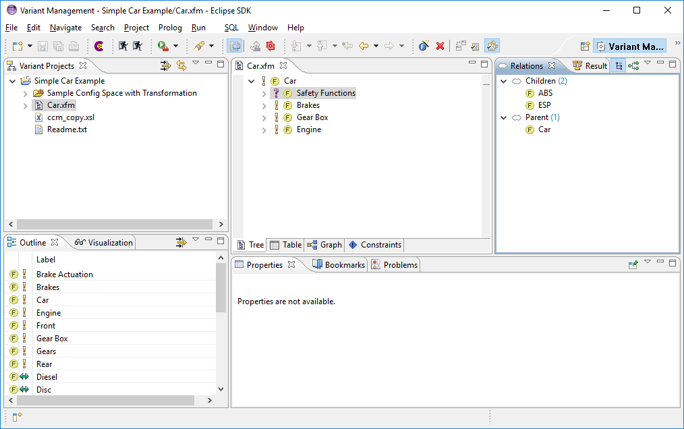Collapse the Children group in Relations
Screen dimensions: 684x429
504,81
